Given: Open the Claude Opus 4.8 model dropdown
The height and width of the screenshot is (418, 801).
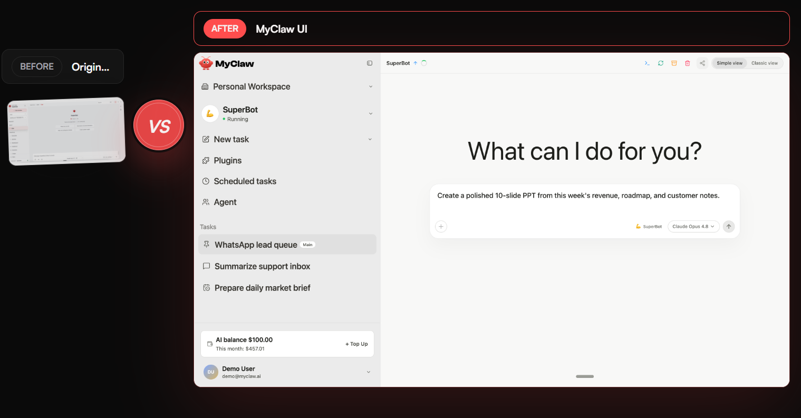Looking at the screenshot, I should point(693,227).
